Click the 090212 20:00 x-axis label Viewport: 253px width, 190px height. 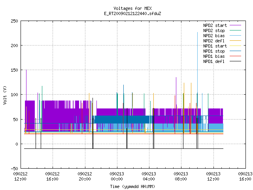[85, 177]
